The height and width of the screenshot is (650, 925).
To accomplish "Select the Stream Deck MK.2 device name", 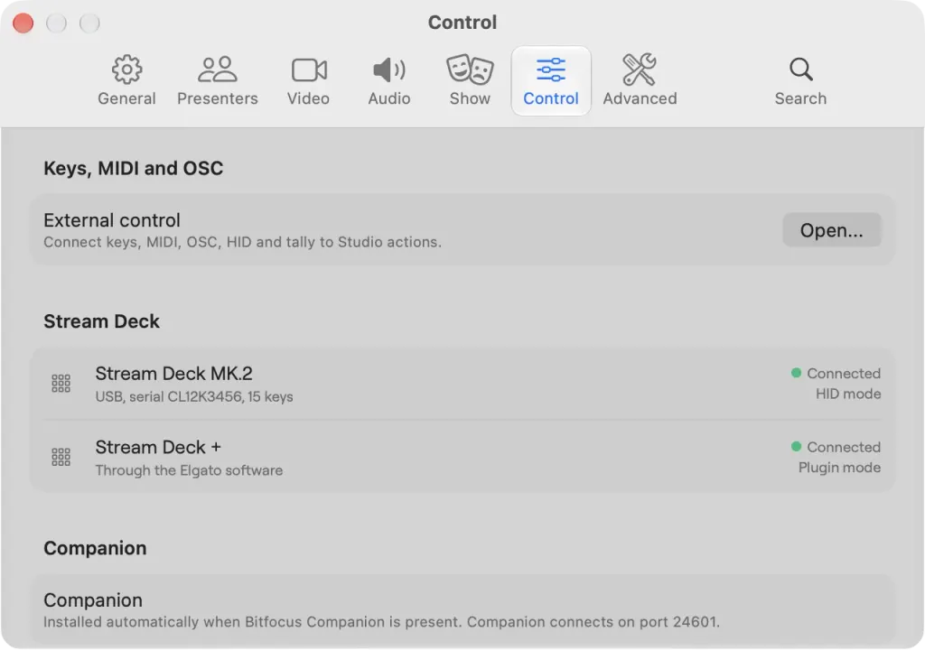I will pyautogui.click(x=174, y=374).
